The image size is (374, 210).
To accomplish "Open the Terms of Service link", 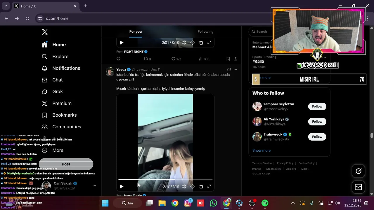I will [262, 163].
